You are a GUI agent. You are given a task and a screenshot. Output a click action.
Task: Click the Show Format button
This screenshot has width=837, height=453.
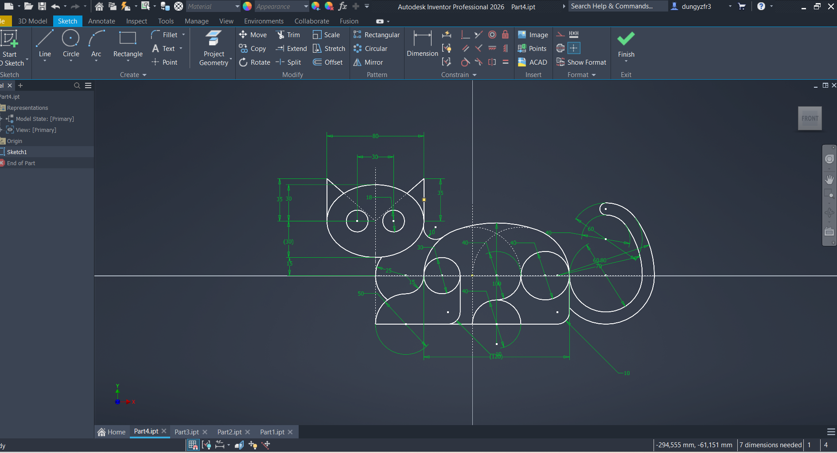[581, 62]
